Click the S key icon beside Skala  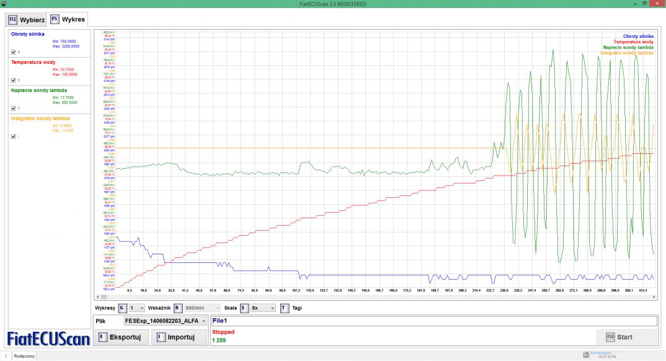244,307
